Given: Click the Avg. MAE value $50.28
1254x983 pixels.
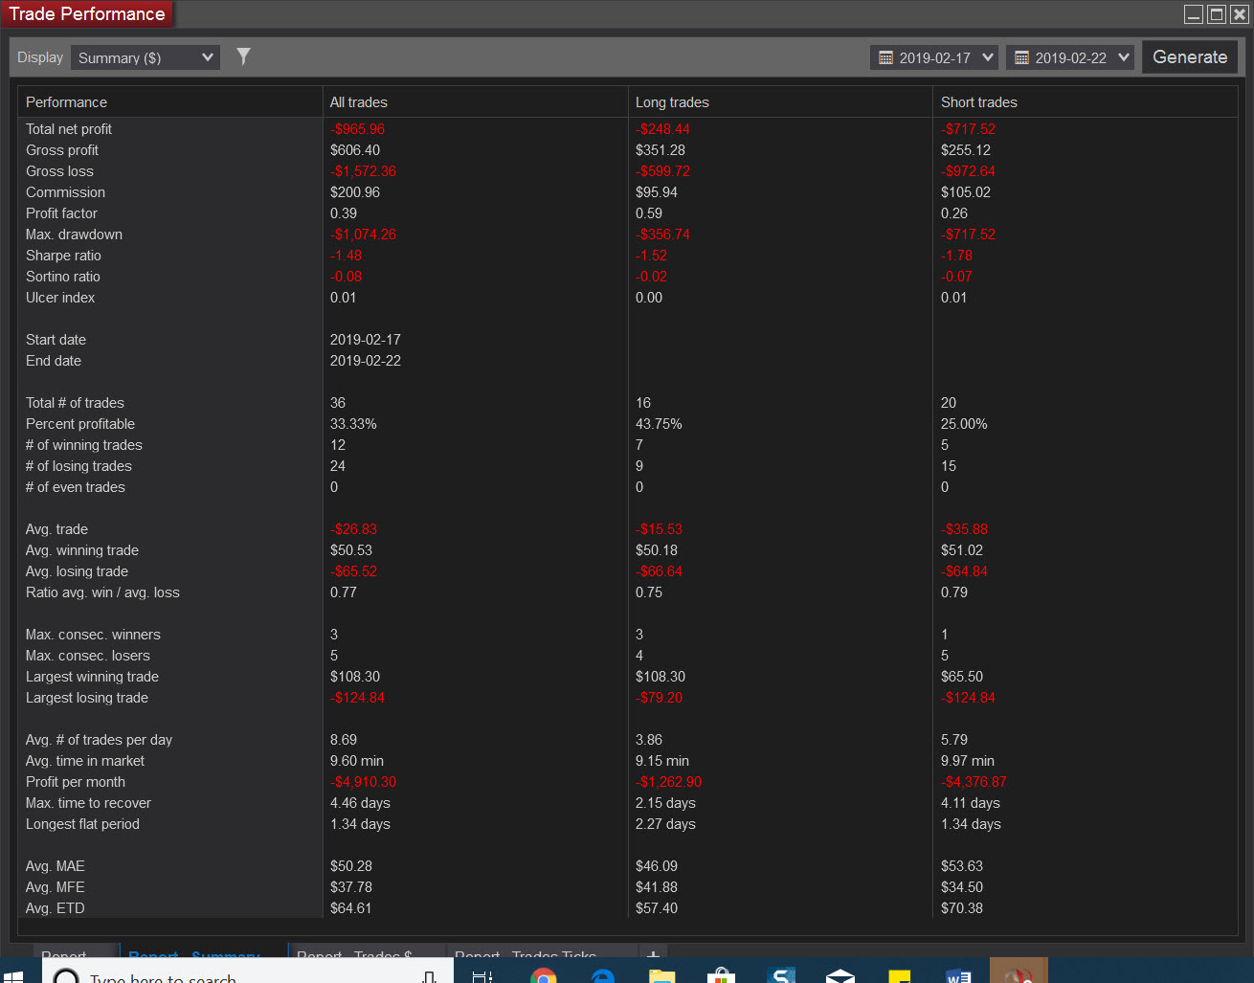Looking at the screenshot, I should click(351, 866).
